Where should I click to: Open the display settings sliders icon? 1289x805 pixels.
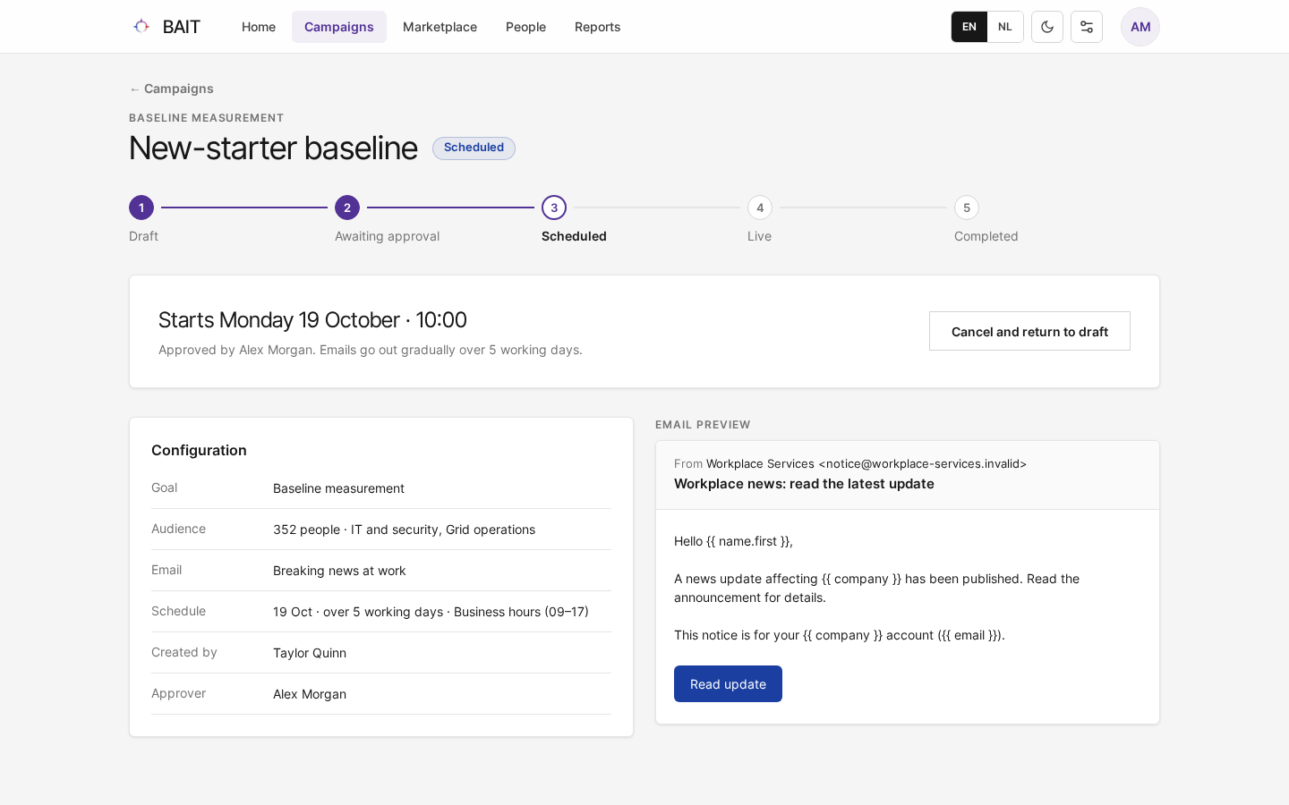click(1087, 27)
